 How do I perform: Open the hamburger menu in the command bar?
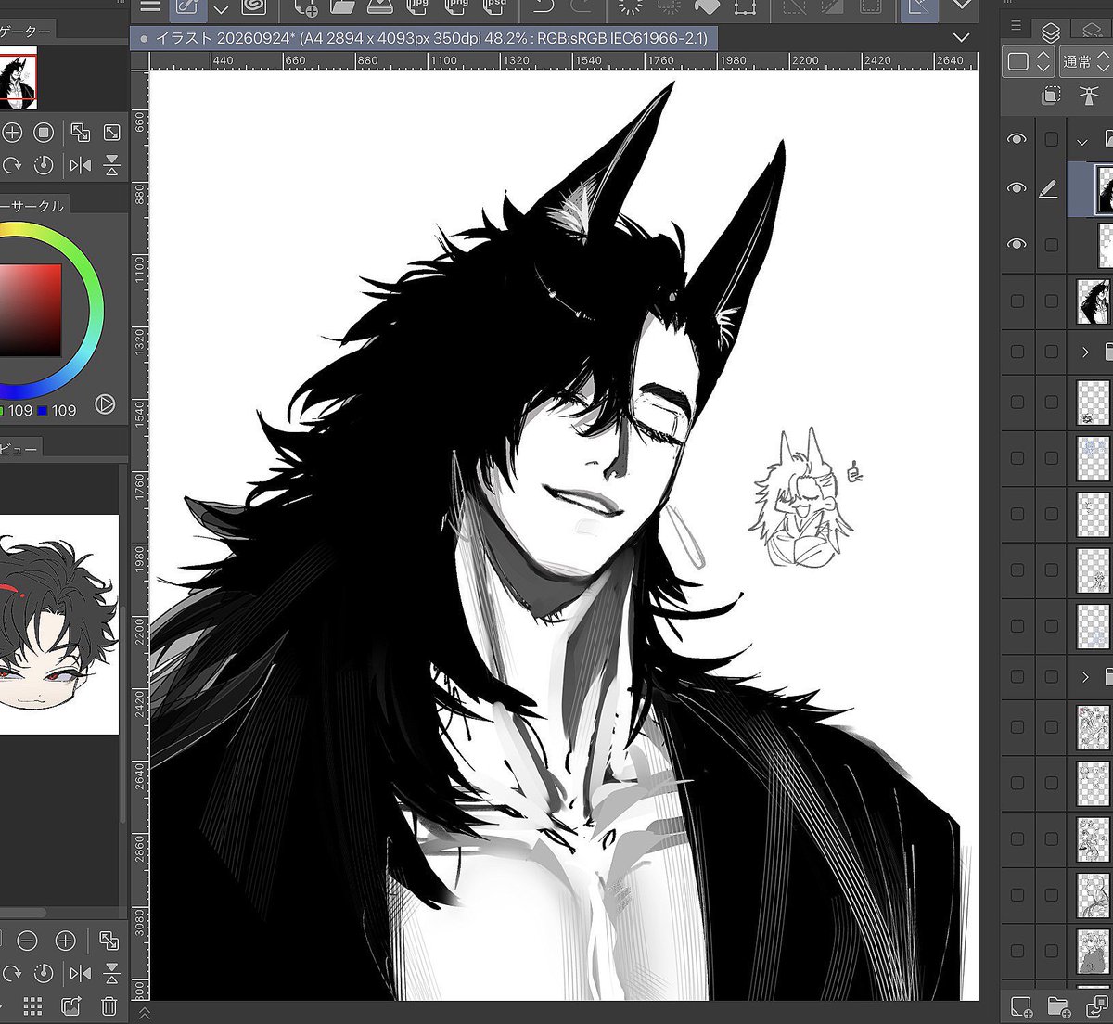(149, 6)
